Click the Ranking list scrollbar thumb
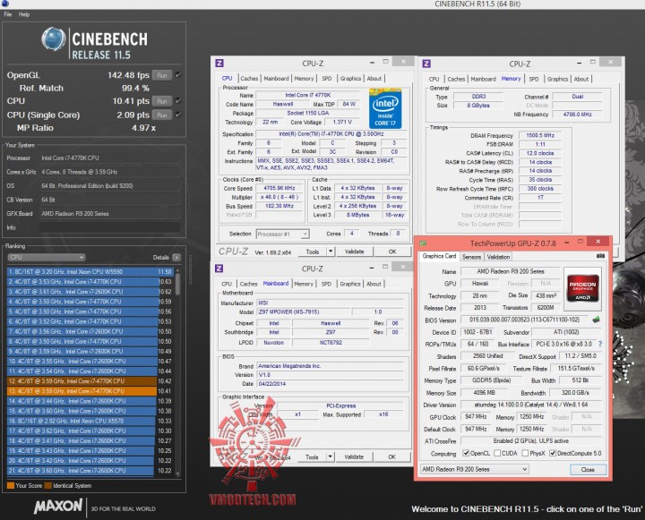Image resolution: width=645 pixels, height=520 pixels. pyautogui.click(x=177, y=285)
